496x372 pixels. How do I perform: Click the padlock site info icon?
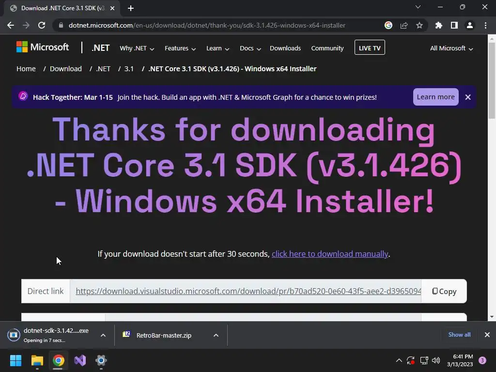point(61,25)
